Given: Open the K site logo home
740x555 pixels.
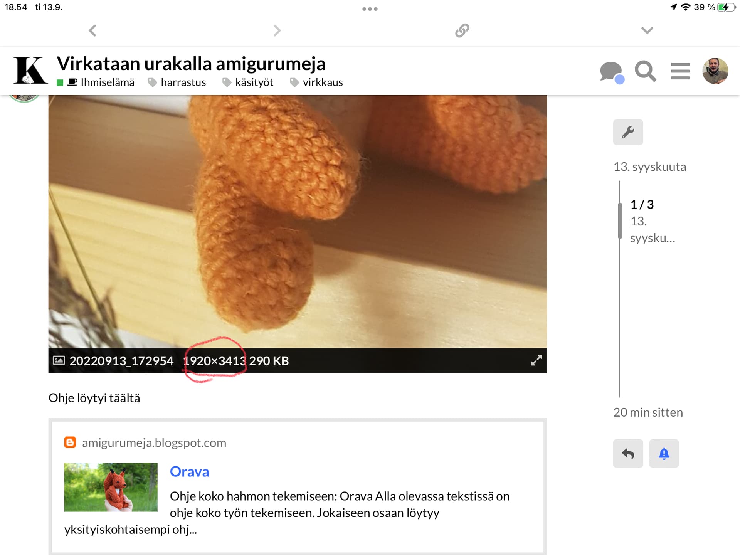Looking at the screenshot, I should 30,71.
